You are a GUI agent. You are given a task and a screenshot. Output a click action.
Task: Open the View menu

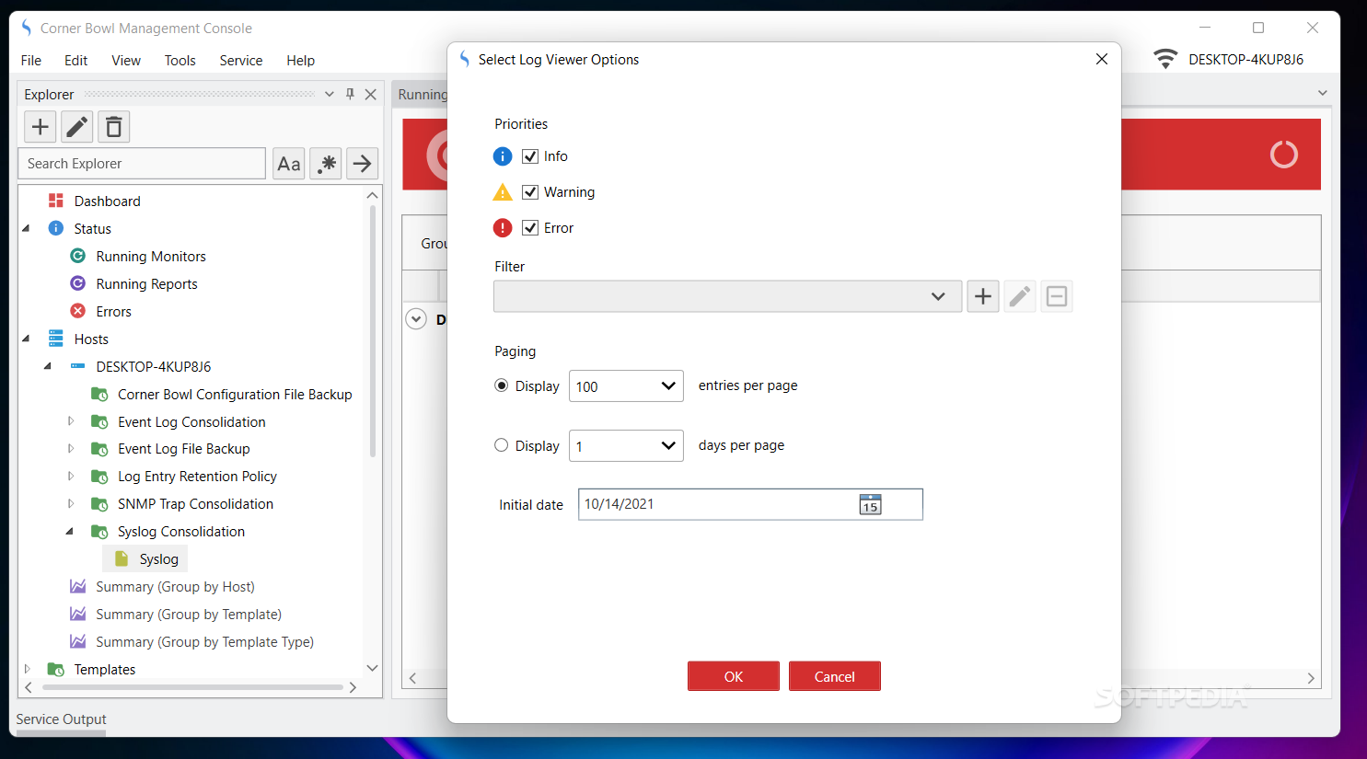126,60
